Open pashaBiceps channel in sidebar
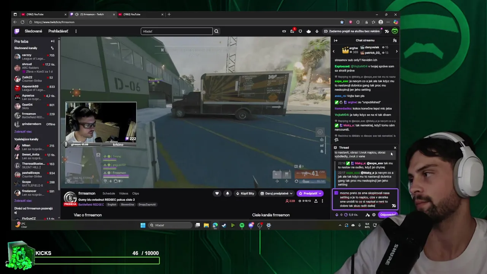Image resolution: width=487 pixels, height=274 pixels. click(x=35, y=175)
